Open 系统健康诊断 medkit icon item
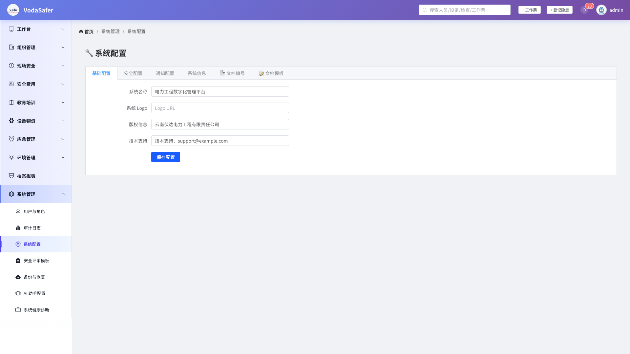 36,310
